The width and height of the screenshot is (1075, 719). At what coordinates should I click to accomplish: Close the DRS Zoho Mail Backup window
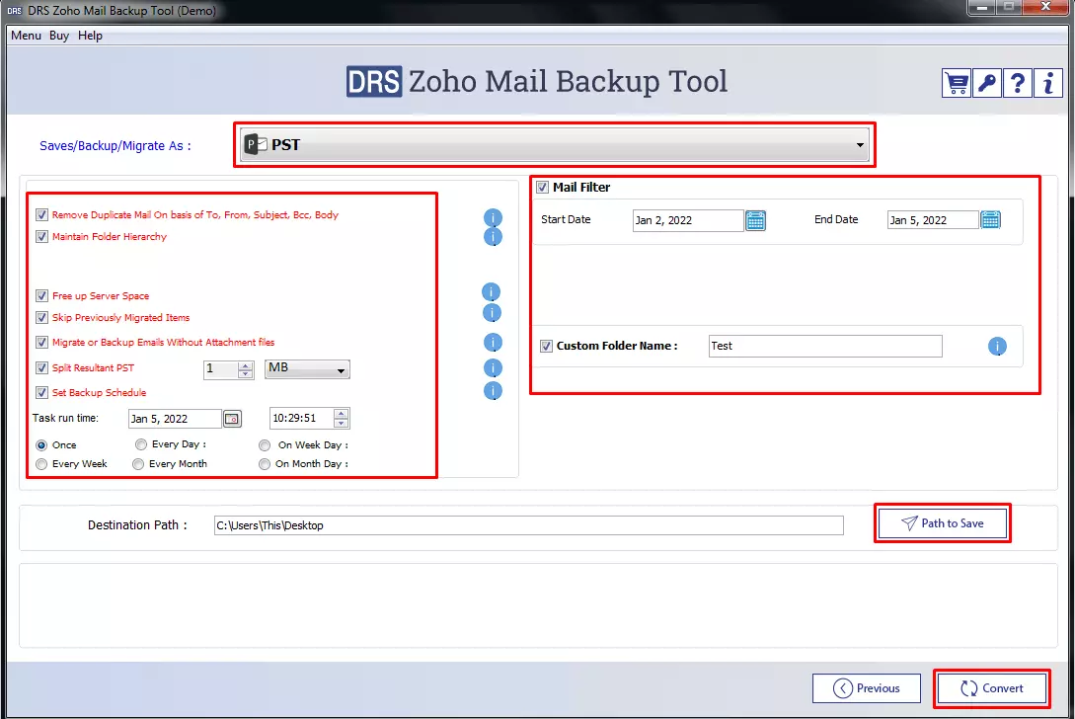coord(1045,7)
